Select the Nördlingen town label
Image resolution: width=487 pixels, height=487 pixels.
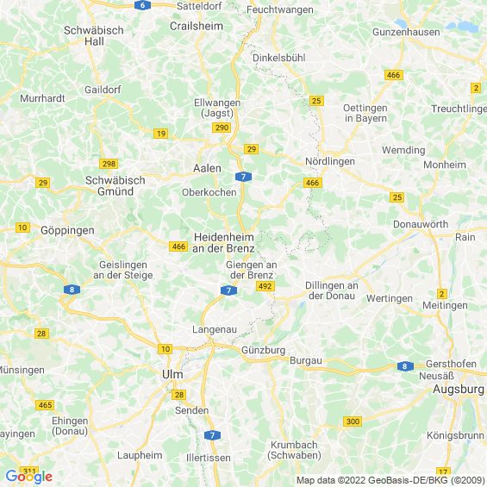click(330, 161)
